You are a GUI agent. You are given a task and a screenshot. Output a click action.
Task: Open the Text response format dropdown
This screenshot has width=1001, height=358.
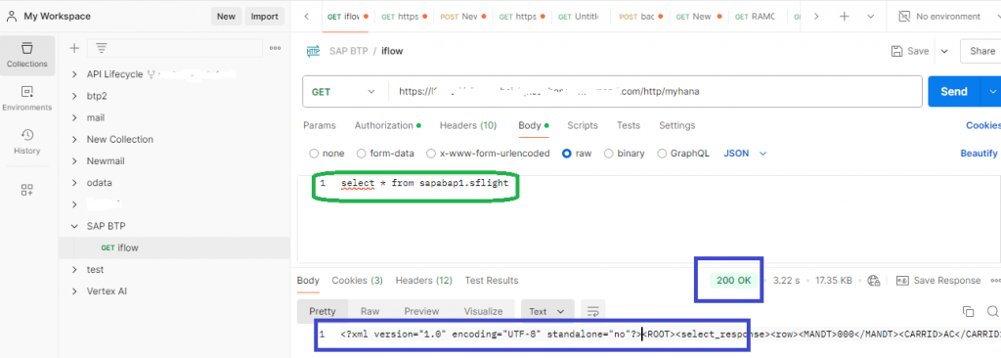(547, 311)
